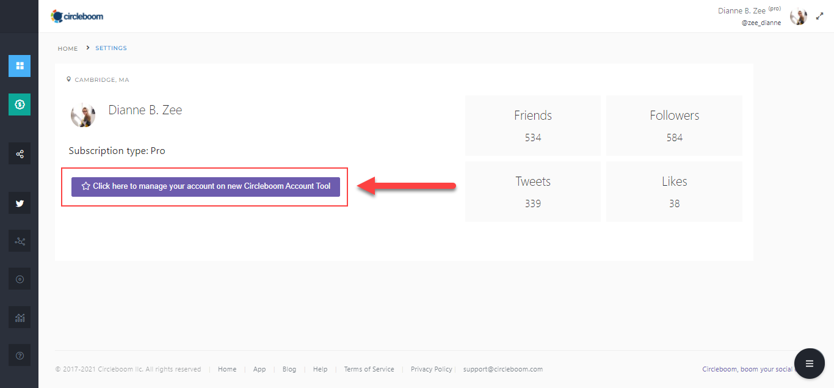
Task: Click the Circleboom logo
Action: pyautogui.click(x=78, y=16)
